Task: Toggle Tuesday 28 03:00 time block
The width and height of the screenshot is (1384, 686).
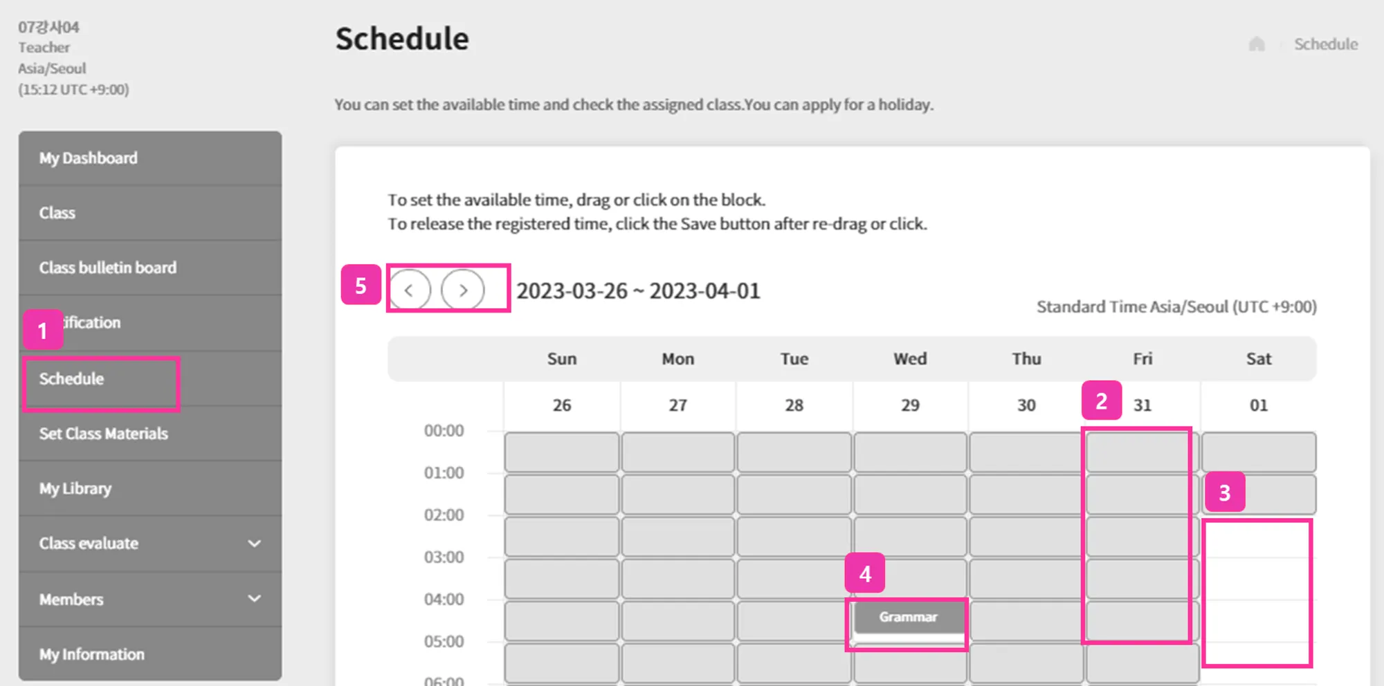Action: click(794, 578)
